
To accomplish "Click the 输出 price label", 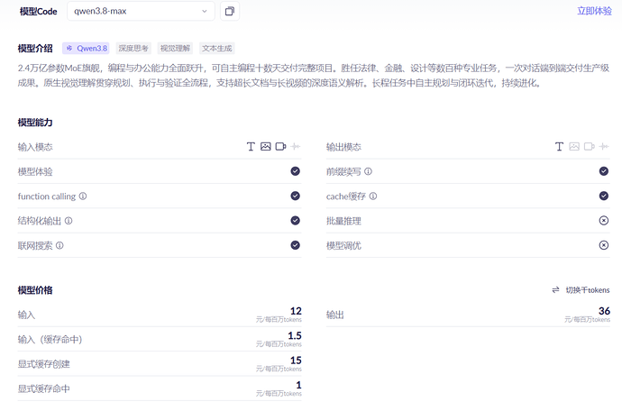I will click(x=334, y=315).
